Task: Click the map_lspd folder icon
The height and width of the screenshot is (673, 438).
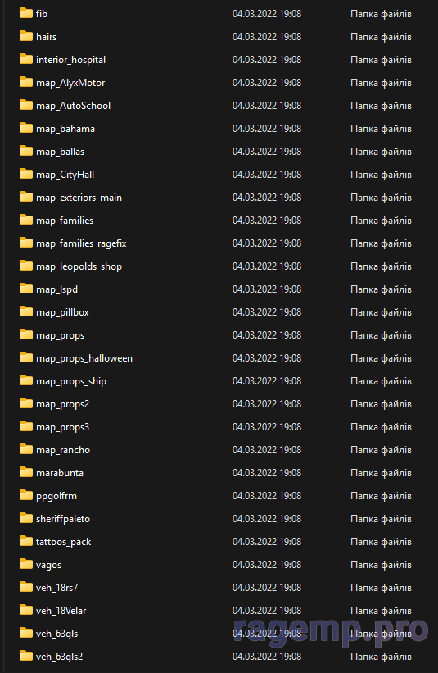Action: (x=26, y=289)
